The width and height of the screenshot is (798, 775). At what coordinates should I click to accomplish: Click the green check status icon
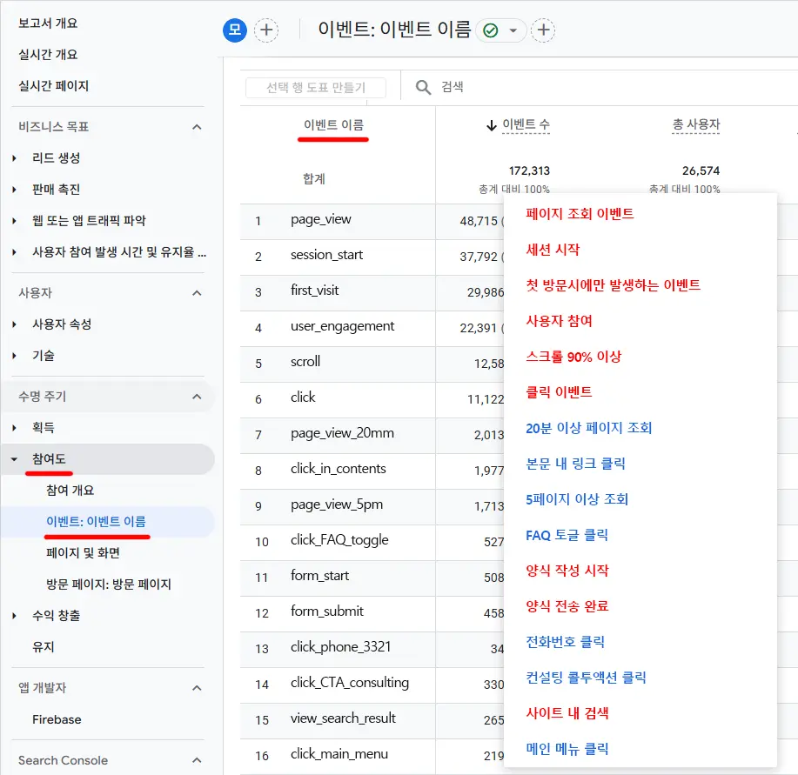click(491, 30)
